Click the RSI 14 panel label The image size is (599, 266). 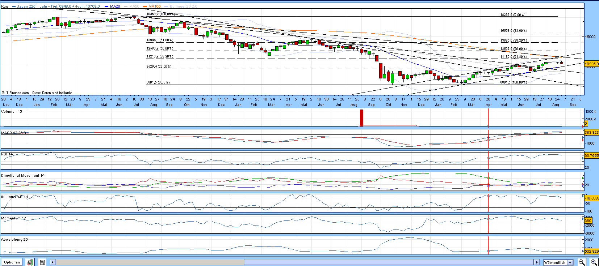(7, 154)
